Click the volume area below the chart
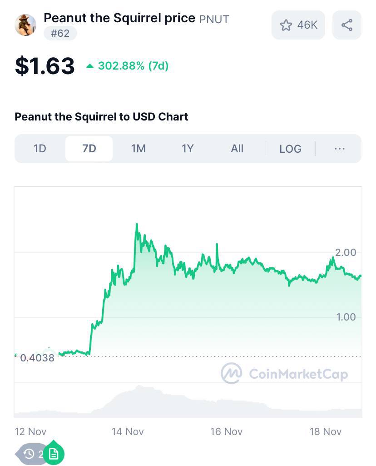The width and height of the screenshot is (376, 466). point(188,401)
